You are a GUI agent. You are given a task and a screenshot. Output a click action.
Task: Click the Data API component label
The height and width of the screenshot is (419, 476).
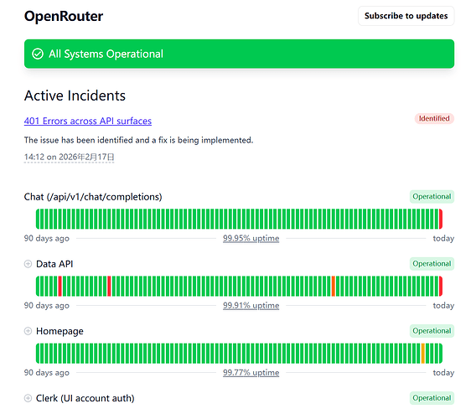[54, 264]
